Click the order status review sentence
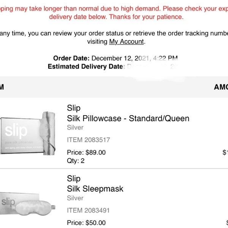Image resolution: width=228 pixels, height=228 pixels. coord(114,38)
